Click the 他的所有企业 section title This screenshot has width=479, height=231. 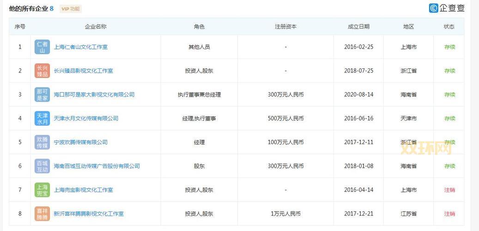[29, 9]
